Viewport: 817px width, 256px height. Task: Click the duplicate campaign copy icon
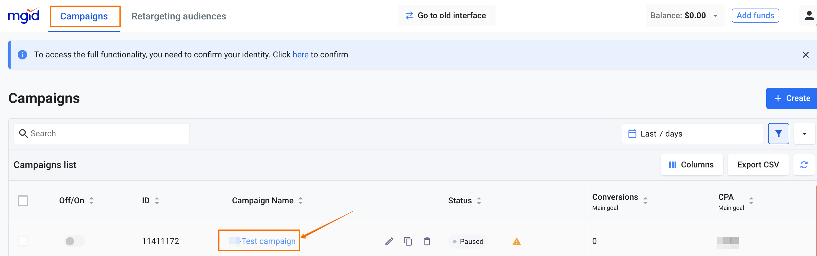(408, 242)
